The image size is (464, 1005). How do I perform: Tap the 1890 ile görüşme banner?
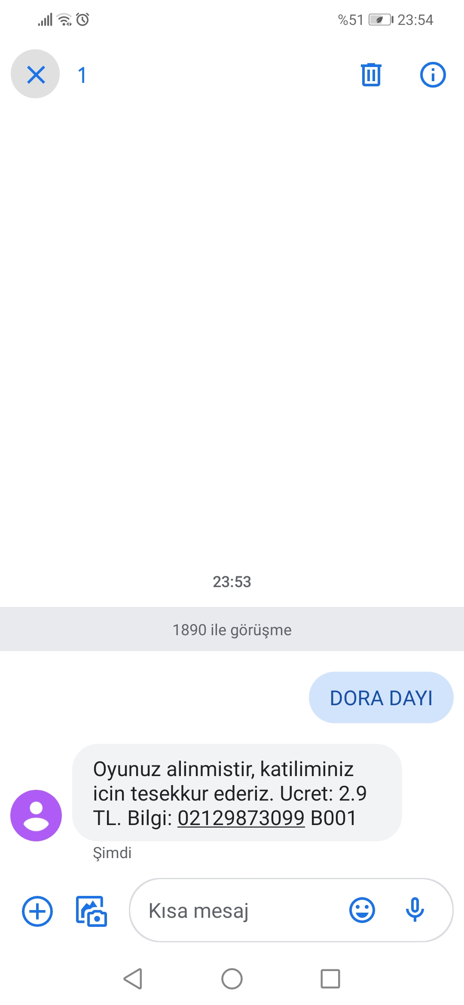tap(232, 629)
